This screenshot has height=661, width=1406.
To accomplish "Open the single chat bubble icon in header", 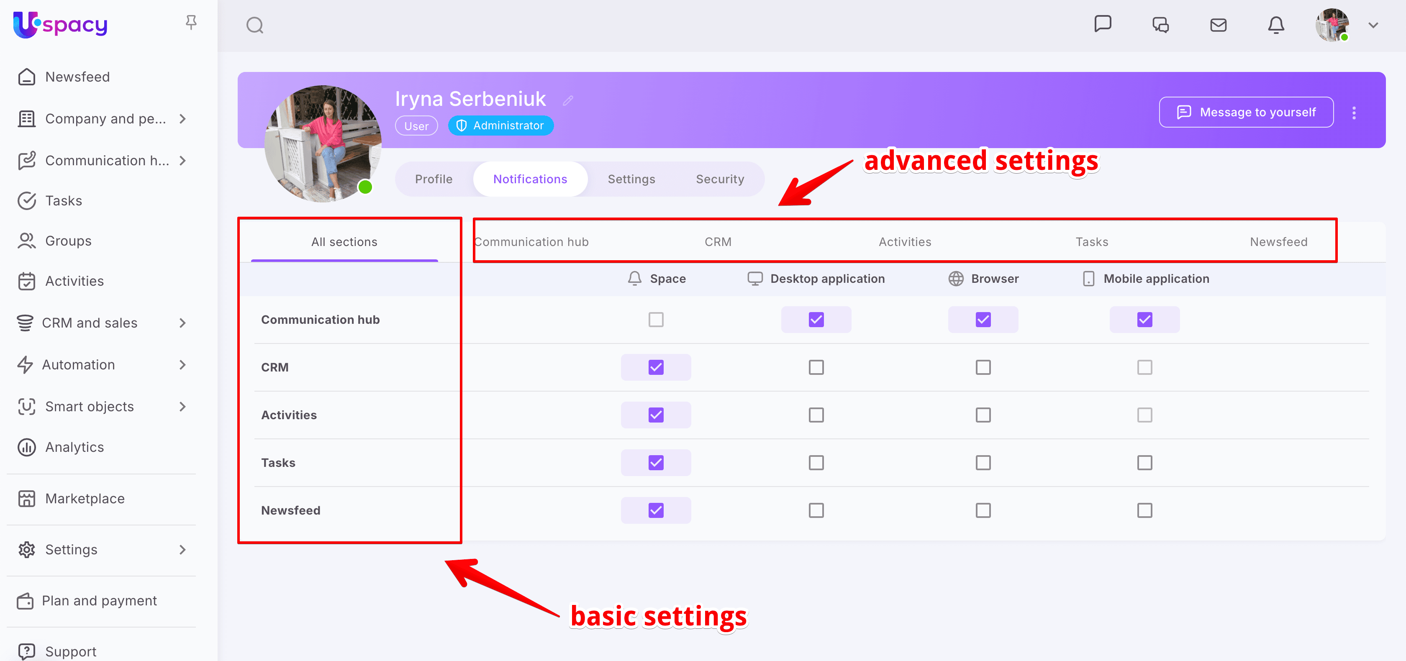I will 1103,24.
